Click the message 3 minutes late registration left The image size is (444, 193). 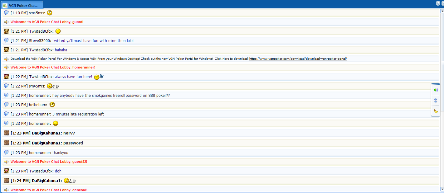[78, 114]
